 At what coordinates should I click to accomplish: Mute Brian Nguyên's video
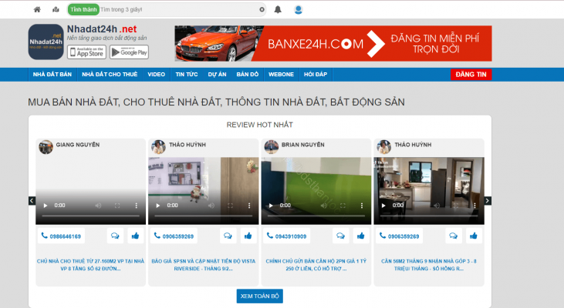pos(324,206)
